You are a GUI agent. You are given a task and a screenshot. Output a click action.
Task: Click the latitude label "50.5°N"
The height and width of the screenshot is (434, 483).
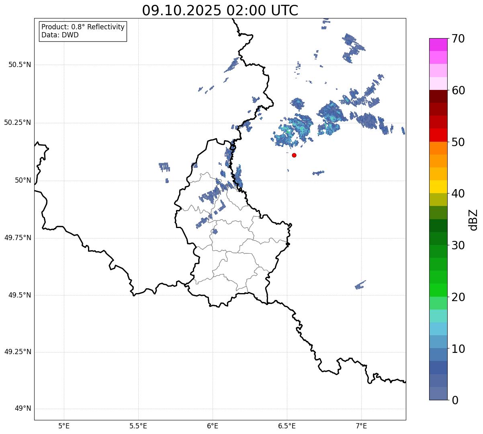20,65
